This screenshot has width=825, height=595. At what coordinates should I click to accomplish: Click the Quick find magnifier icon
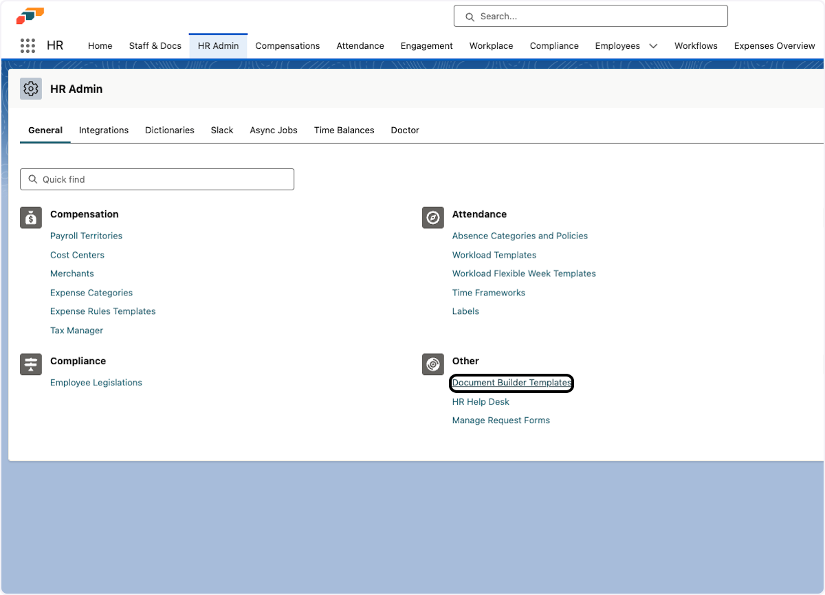(x=32, y=179)
